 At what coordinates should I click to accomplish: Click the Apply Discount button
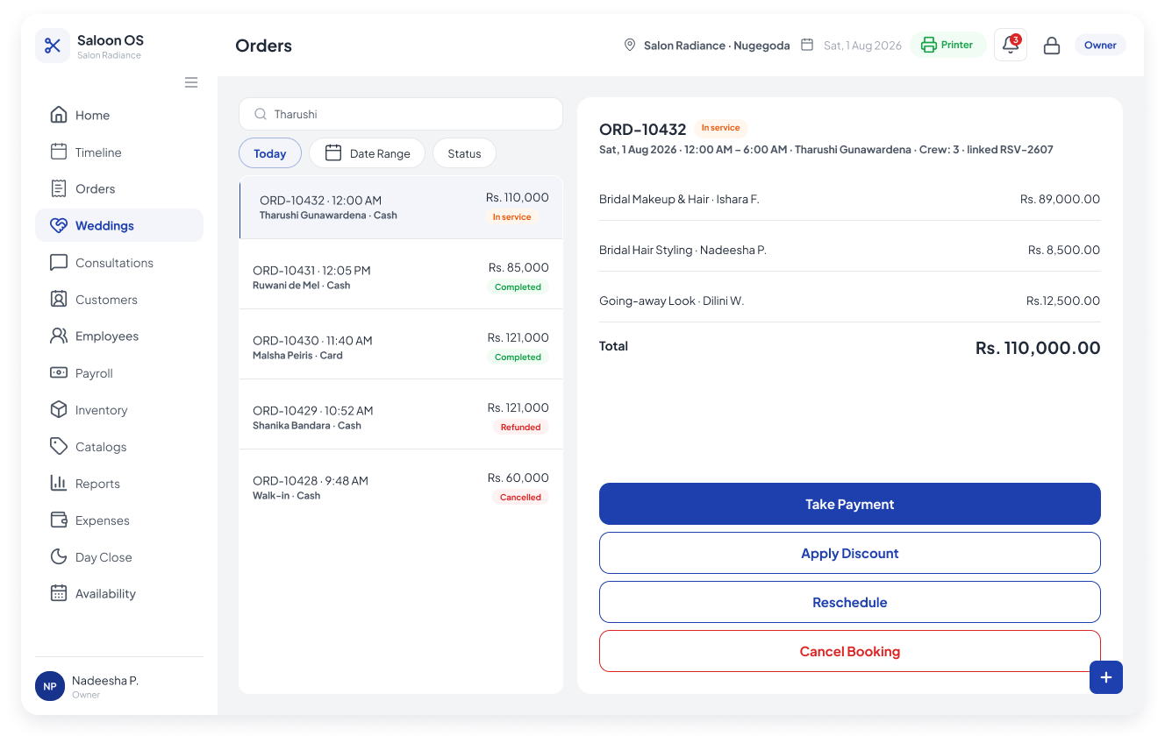coord(850,553)
